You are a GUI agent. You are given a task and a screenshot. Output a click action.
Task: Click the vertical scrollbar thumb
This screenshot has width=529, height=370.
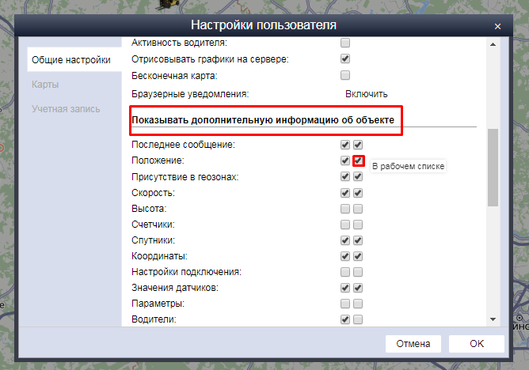pos(493,167)
